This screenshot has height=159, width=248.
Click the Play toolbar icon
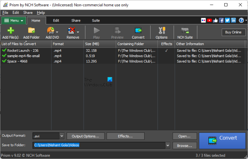(96, 30)
